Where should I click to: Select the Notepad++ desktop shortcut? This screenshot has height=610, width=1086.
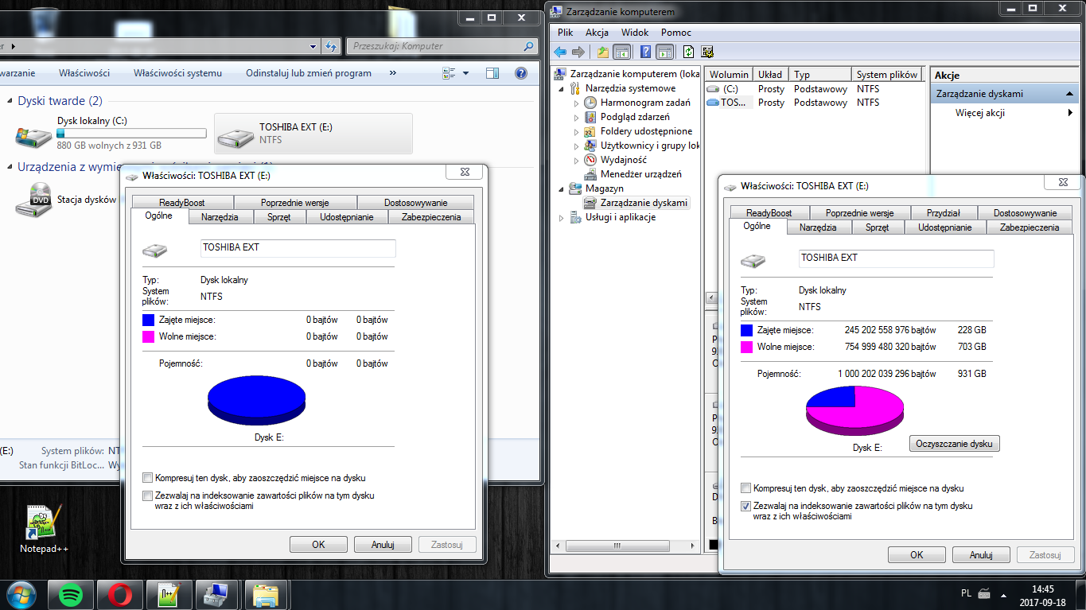point(45,530)
